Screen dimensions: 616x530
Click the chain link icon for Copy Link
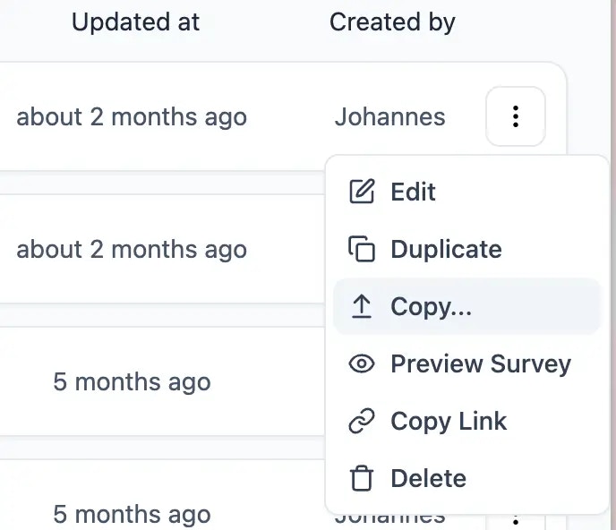(362, 421)
